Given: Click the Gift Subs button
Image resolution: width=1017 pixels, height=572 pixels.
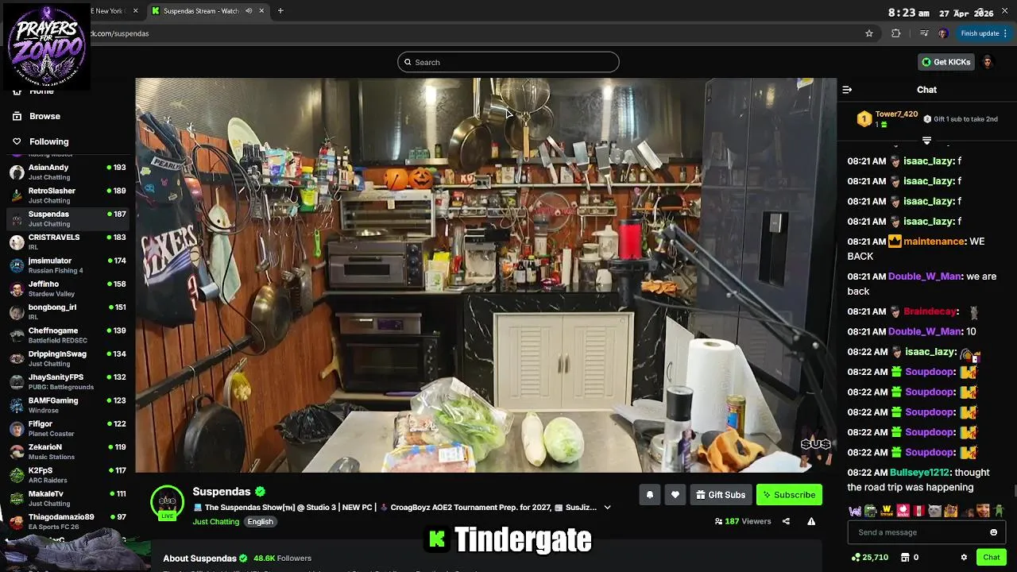Looking at the screenshot, I should point(720,495).
